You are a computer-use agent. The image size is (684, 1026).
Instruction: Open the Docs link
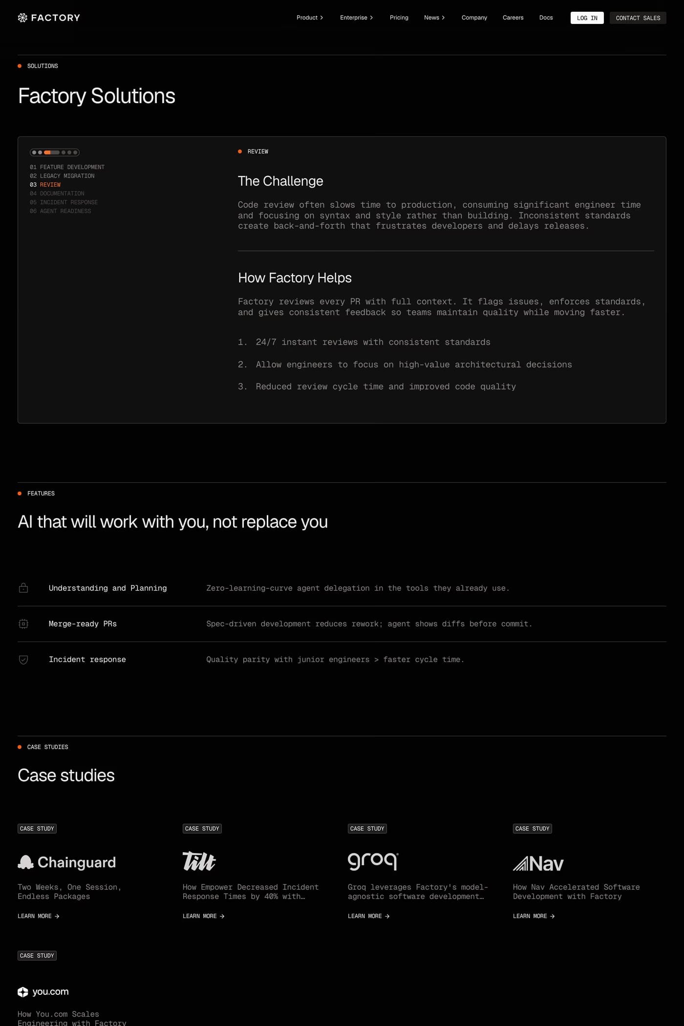tap(546, 18)
